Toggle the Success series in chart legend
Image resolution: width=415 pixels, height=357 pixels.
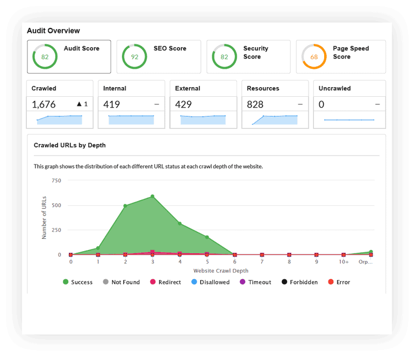77,282
